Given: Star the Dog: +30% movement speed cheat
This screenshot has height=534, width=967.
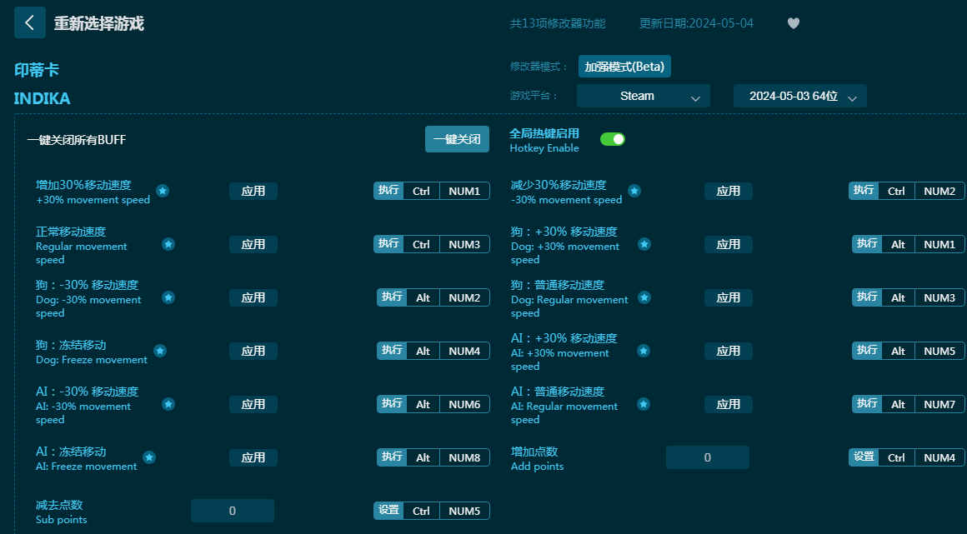Looking at the screenshot, I should coord(644,244).
